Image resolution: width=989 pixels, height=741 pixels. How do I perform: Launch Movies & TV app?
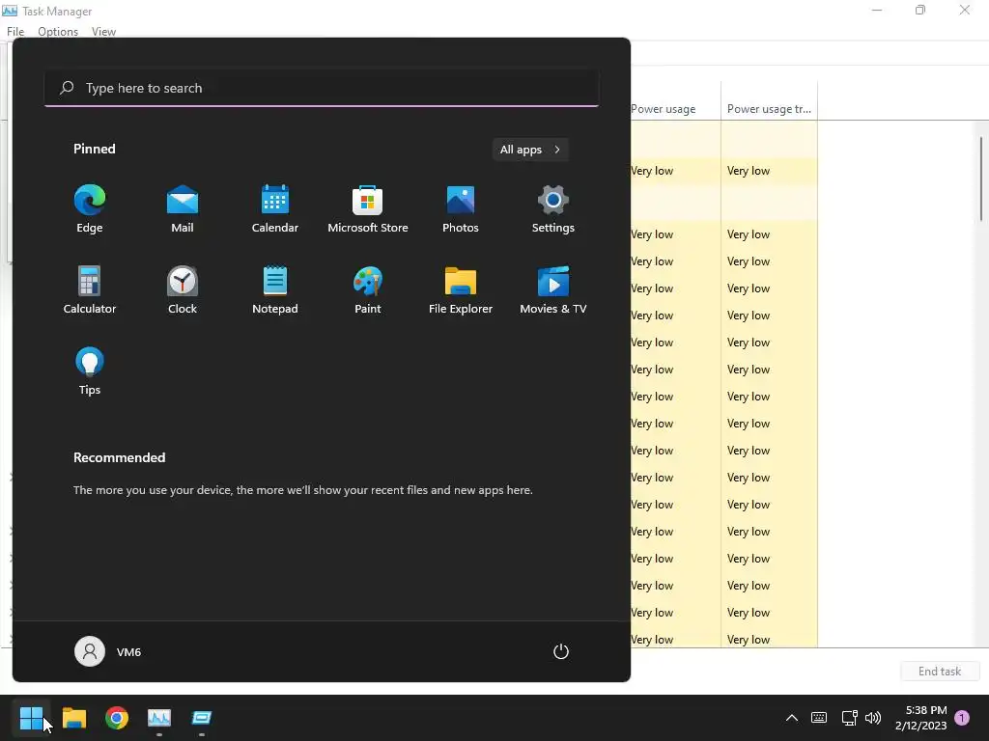[553, 289]
